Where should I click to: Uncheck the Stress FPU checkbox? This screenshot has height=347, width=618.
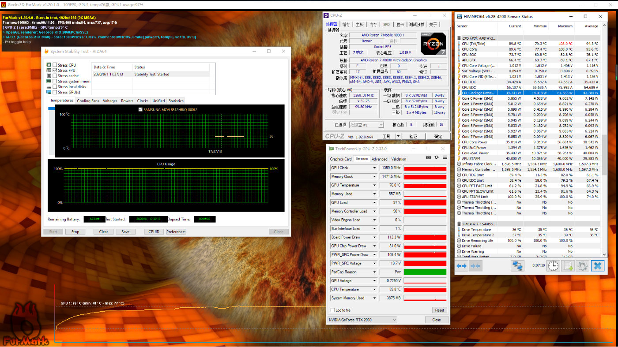click(55, 71)
